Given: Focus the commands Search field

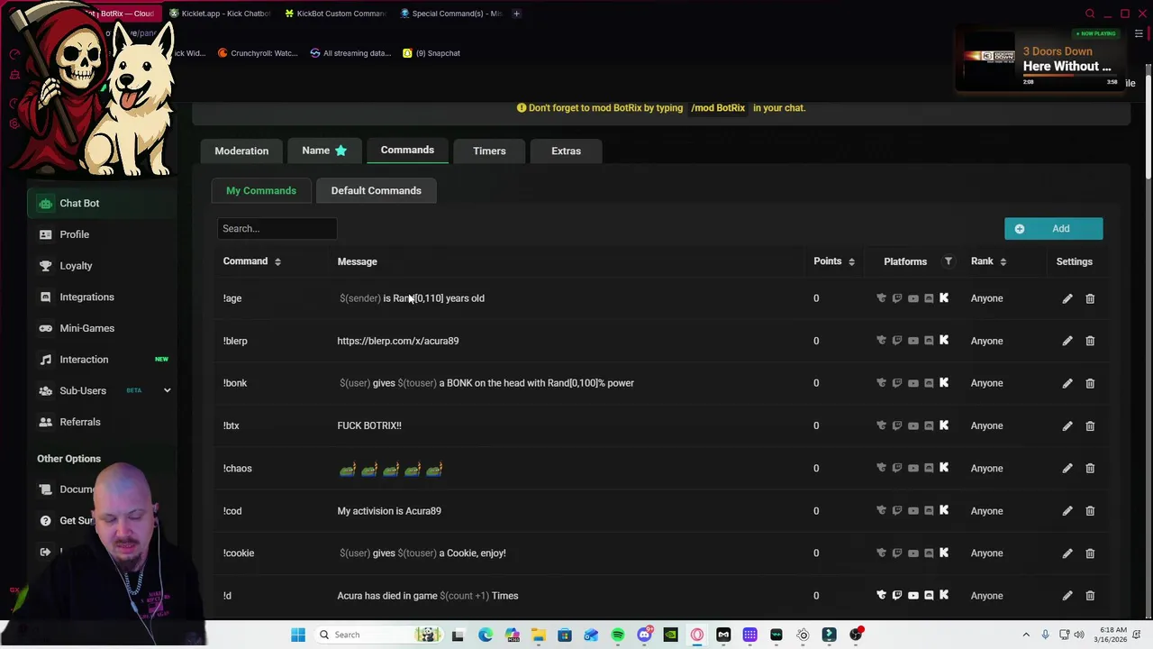Looking at the screenshot, I should tap(277, 228).
